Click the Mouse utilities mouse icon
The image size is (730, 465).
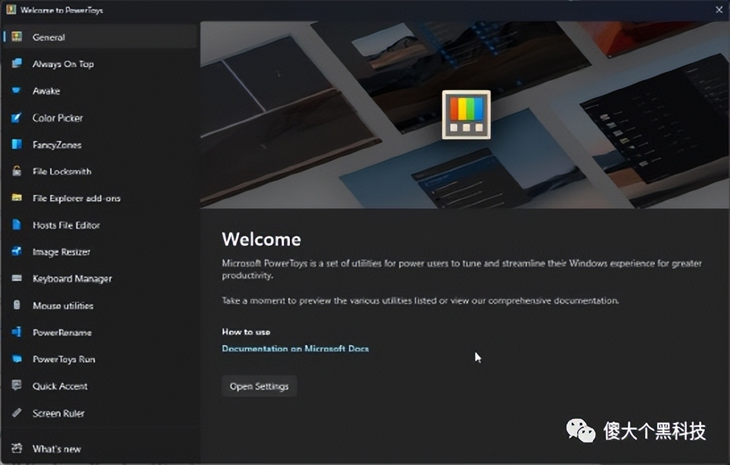click(16, 305)
